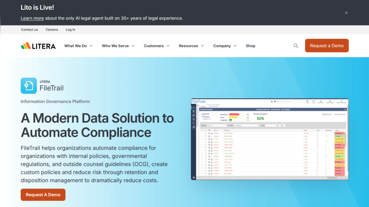Expand the Who We Serve chevron
Image resolution: width=369 pixels, height=207 pixels.
[133, 46]
